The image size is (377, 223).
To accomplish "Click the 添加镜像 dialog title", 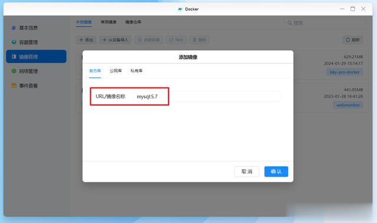I will 188,57.
